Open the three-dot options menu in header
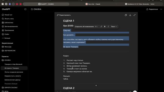This screenshot has width=164, height=92. 161,9
